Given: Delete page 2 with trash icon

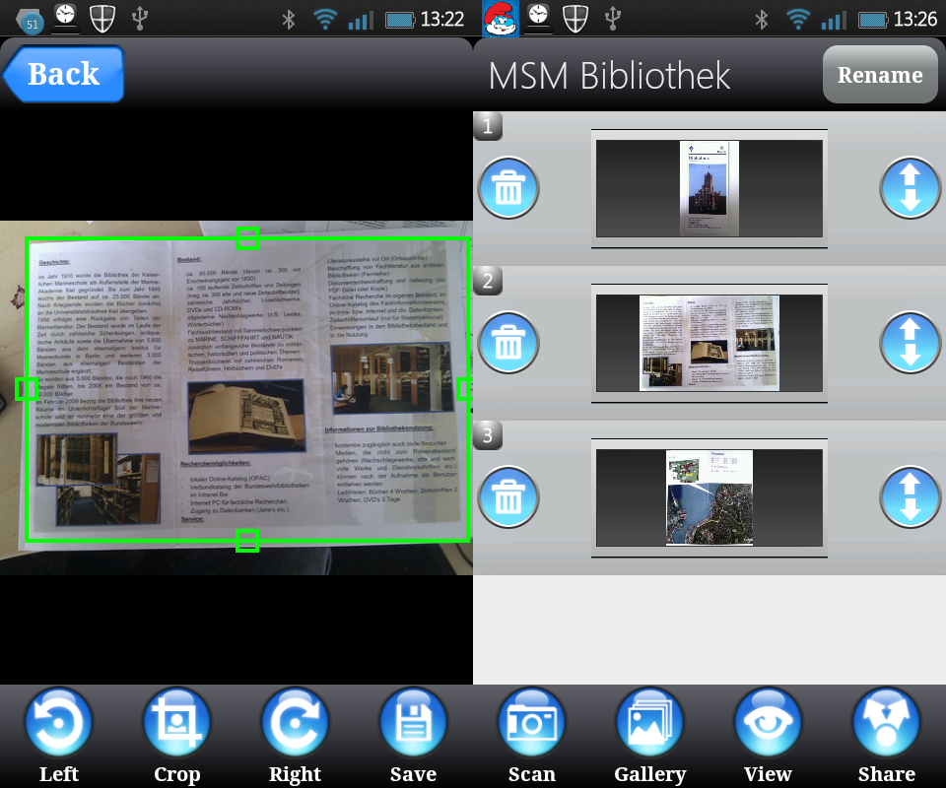Looking at the screenshot, I should pos(508,343).
